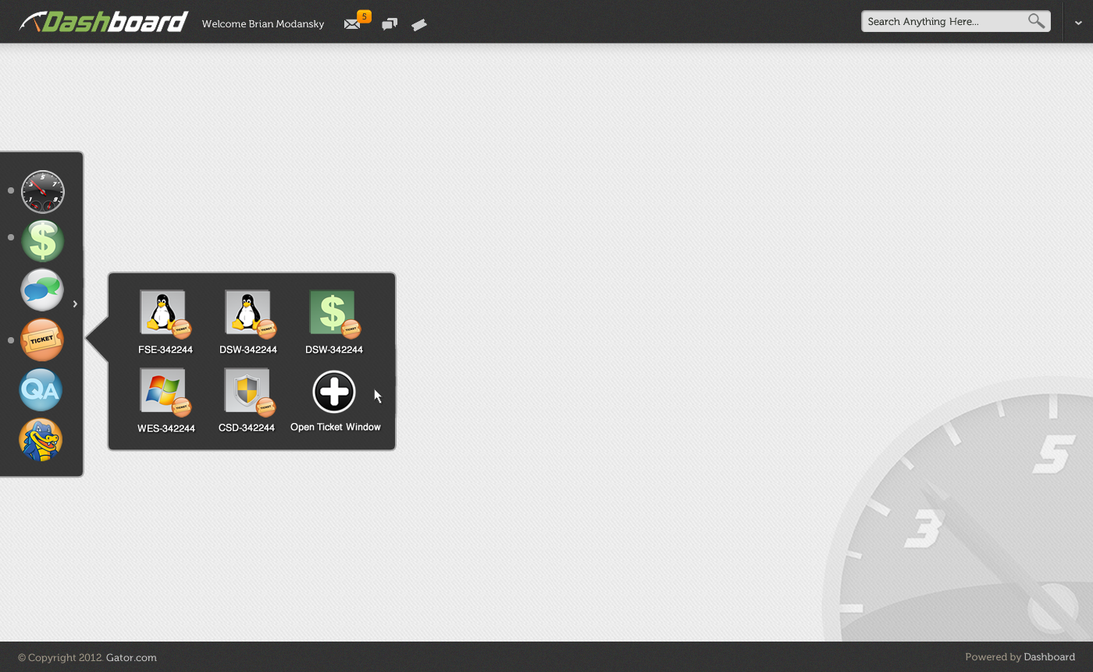Open shield ticket CSD-342244
The width and height of the screenshot is (1093, 672).
pyautogui.click(x=247, y=400)
